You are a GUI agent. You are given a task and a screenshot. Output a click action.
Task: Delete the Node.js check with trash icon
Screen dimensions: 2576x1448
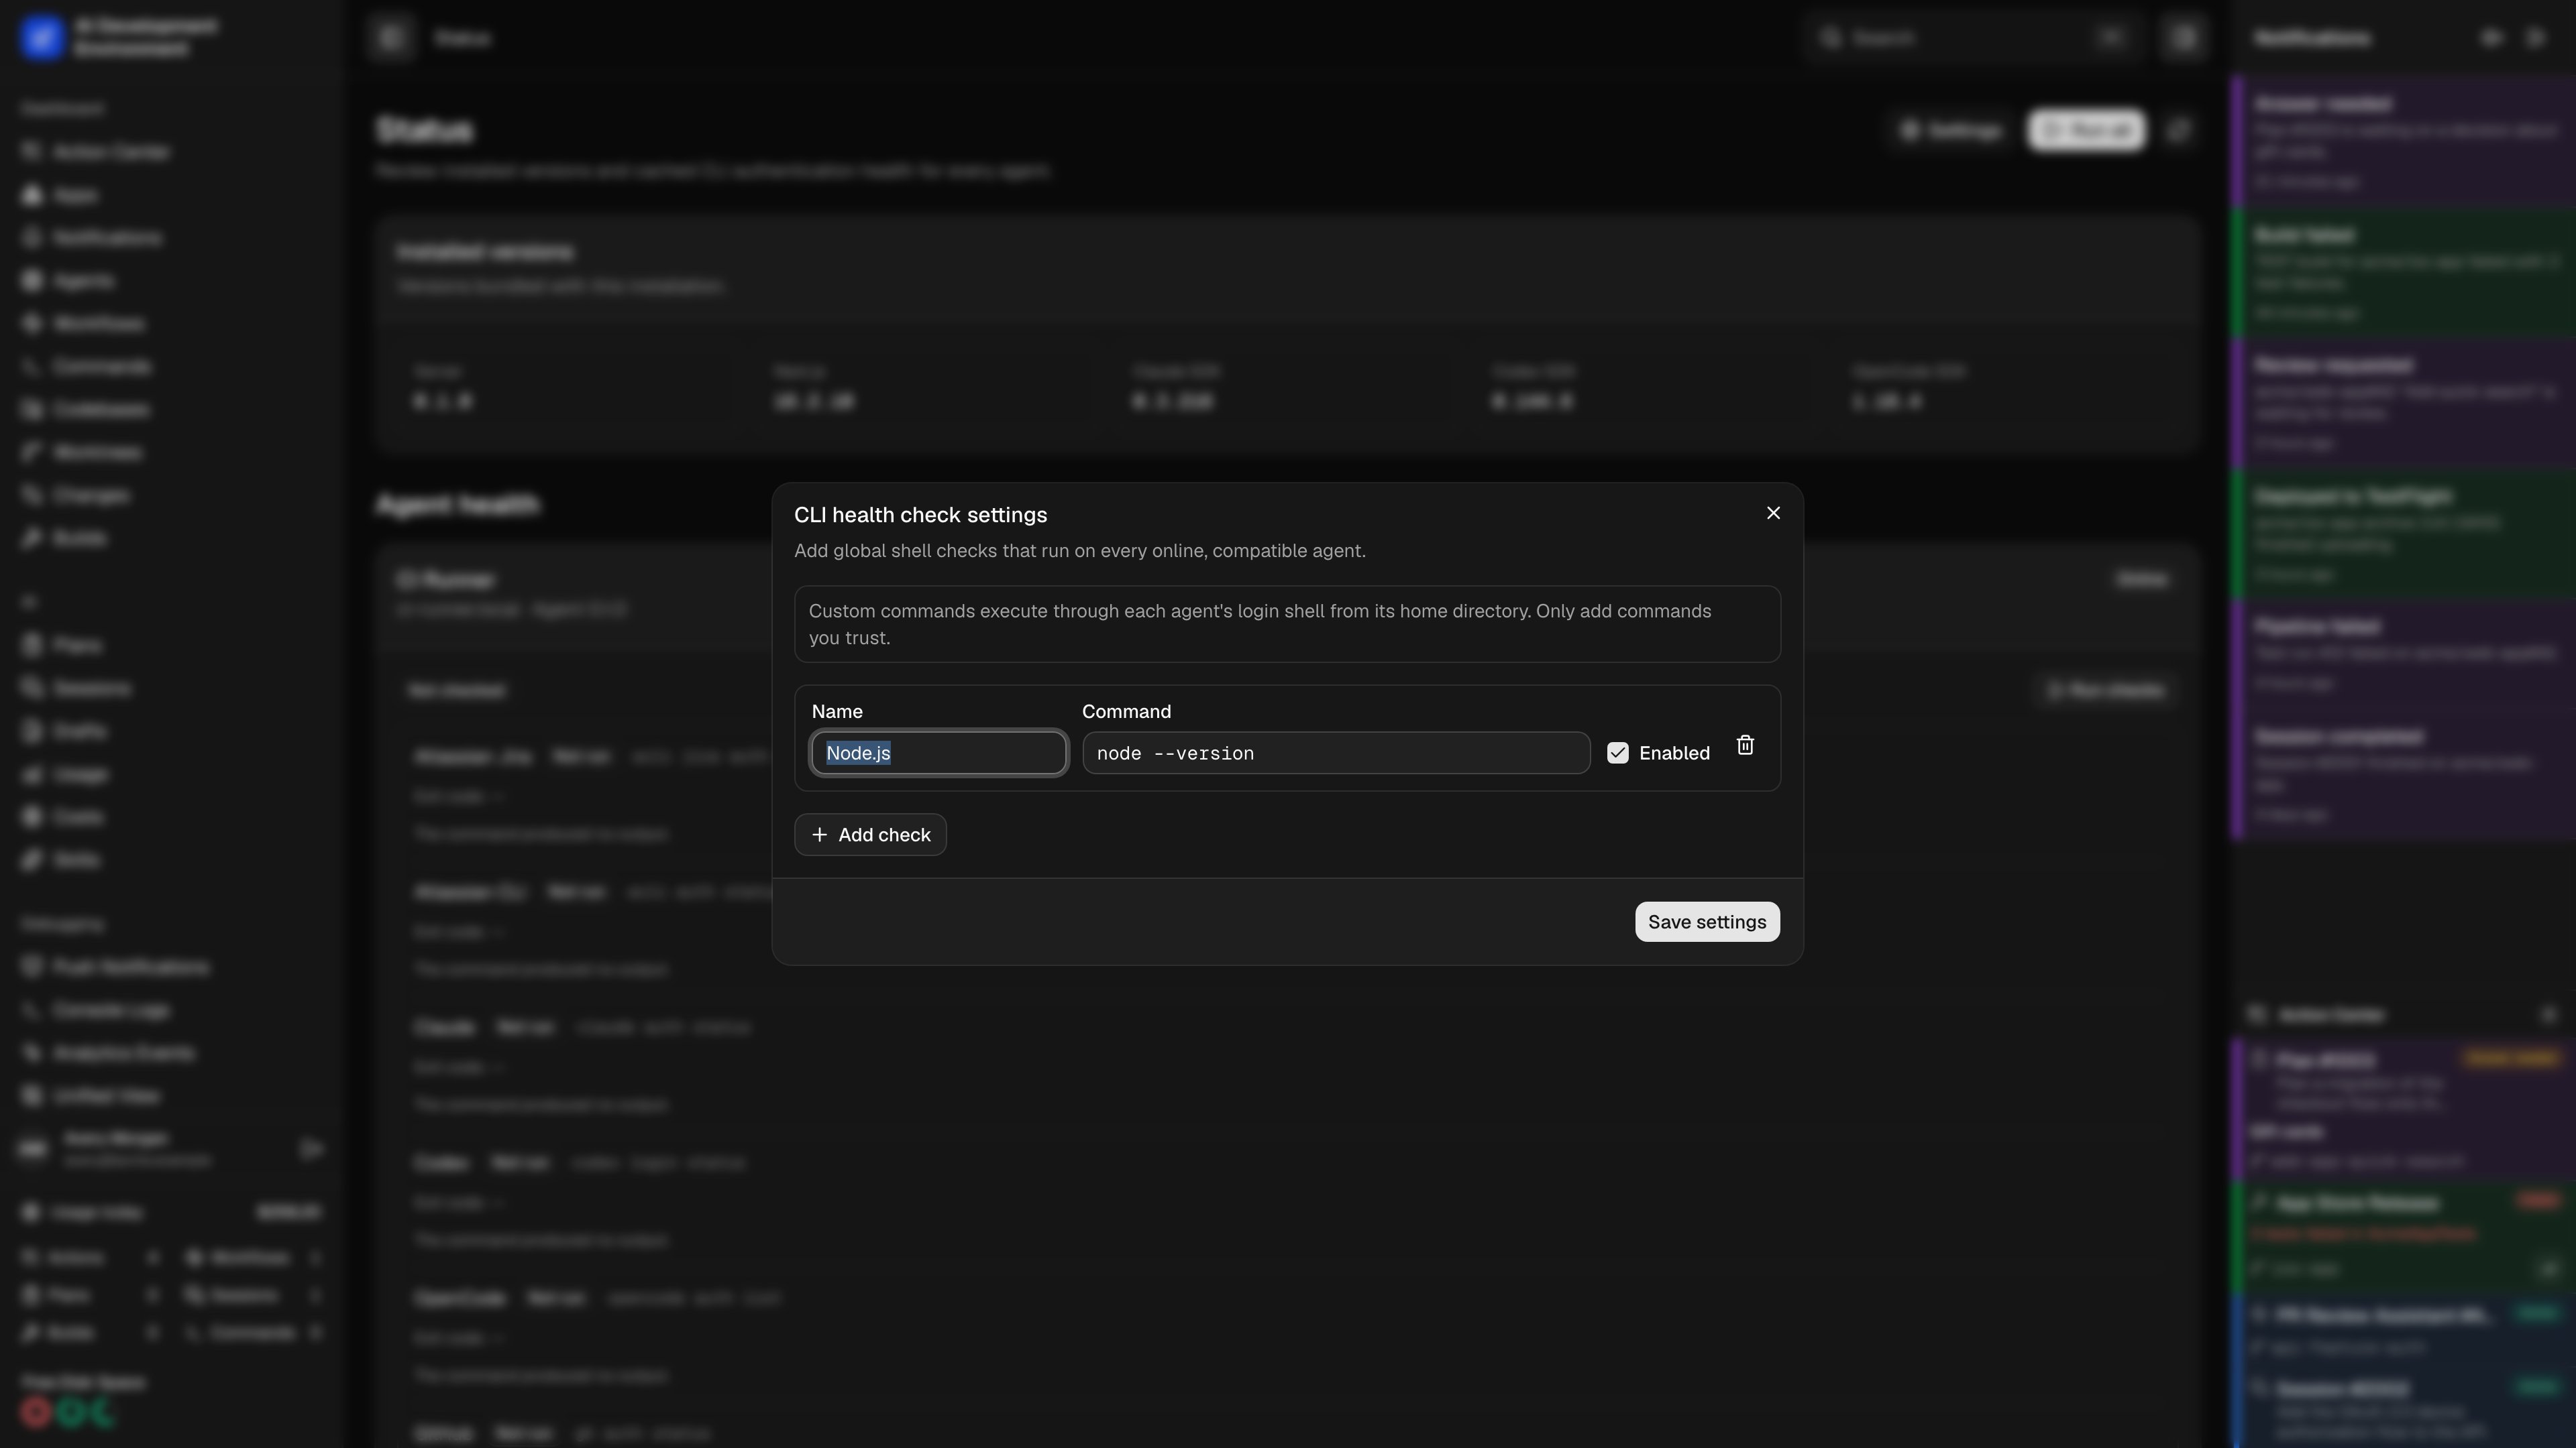pos(1745,745)
